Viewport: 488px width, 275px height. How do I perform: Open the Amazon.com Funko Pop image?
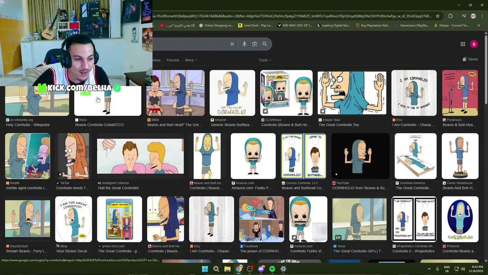coord(253,156)
